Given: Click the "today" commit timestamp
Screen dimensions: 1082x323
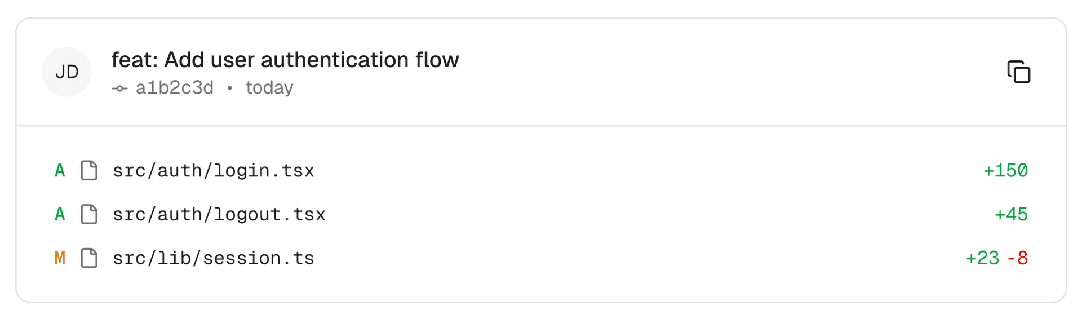Looking at the screenshot, I should coord(269,88).
